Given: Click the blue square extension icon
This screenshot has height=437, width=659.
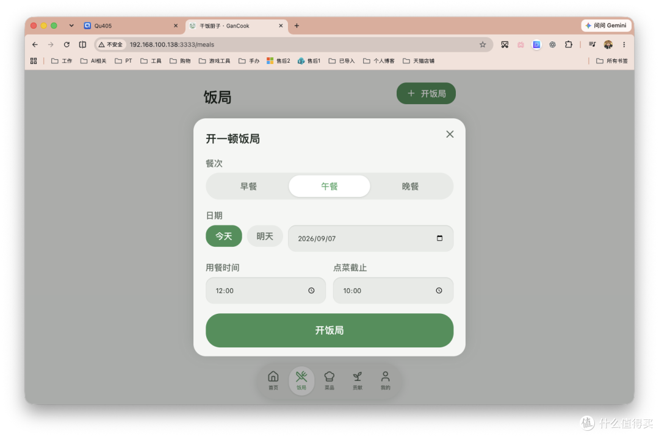Looking at the screenshot, I should pos(536,44).
